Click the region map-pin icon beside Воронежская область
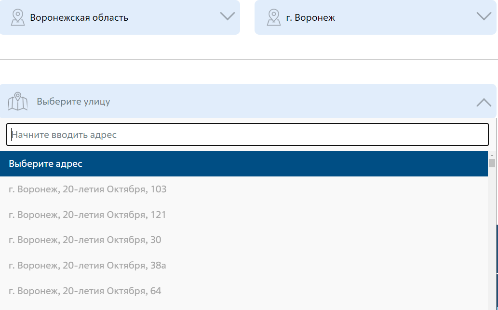Image resolution: width=498 pixels, height=310 pixels. coord(18,17)
